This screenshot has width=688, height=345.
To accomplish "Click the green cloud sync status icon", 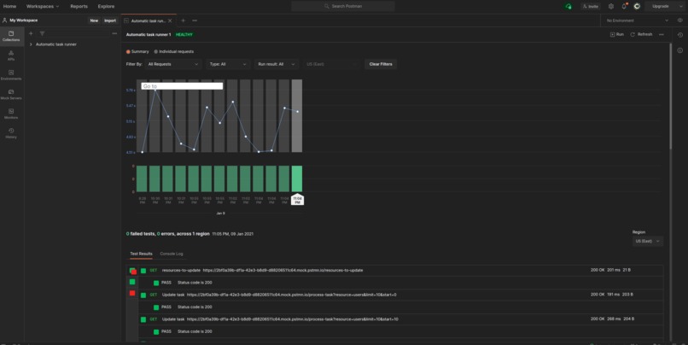I will (568, 6).
